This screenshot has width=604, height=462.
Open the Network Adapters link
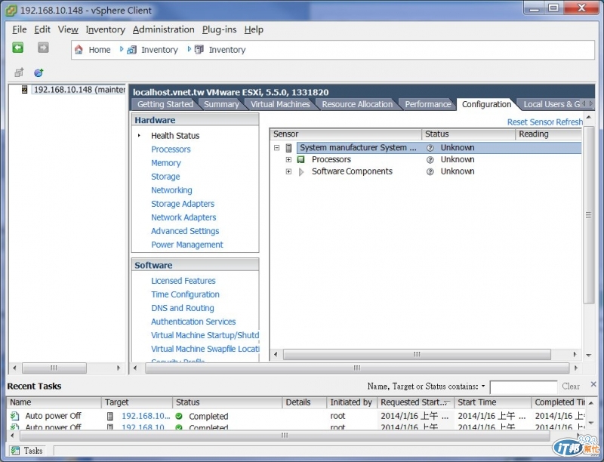(183, 217)
